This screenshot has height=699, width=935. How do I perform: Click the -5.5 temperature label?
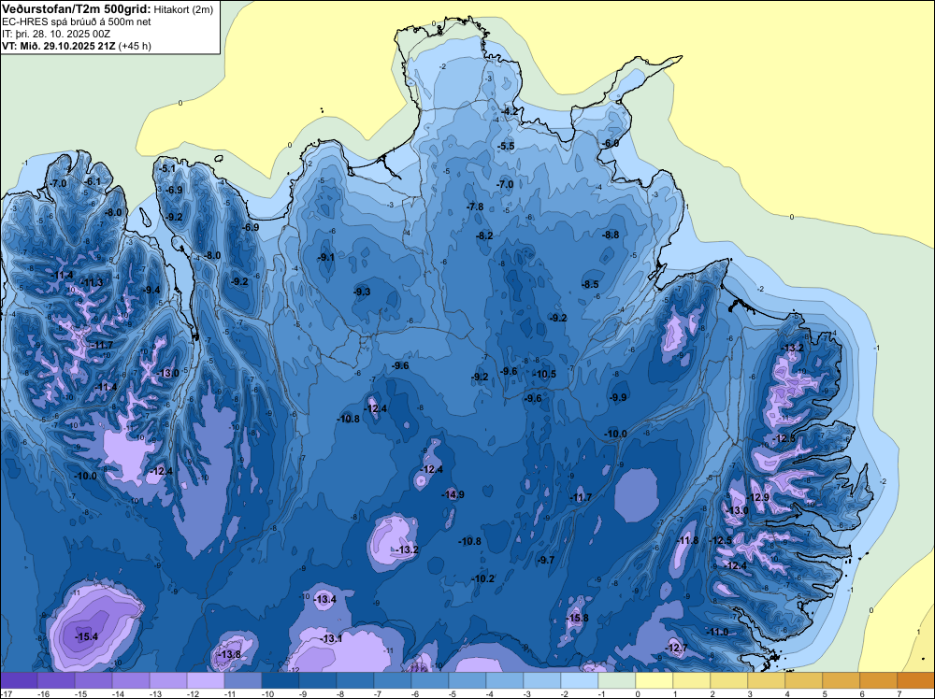point(506,146)
